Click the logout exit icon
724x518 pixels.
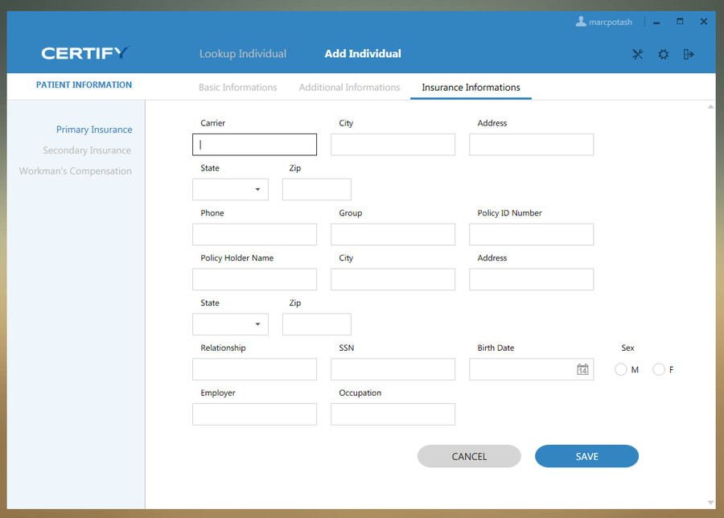pos(689,55)
